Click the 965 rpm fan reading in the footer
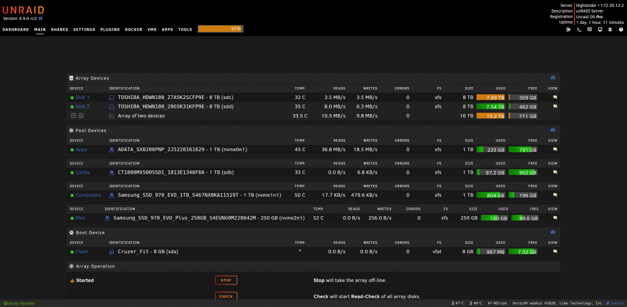This screenshot has height=307, width=627. click(x=498, y=303)
